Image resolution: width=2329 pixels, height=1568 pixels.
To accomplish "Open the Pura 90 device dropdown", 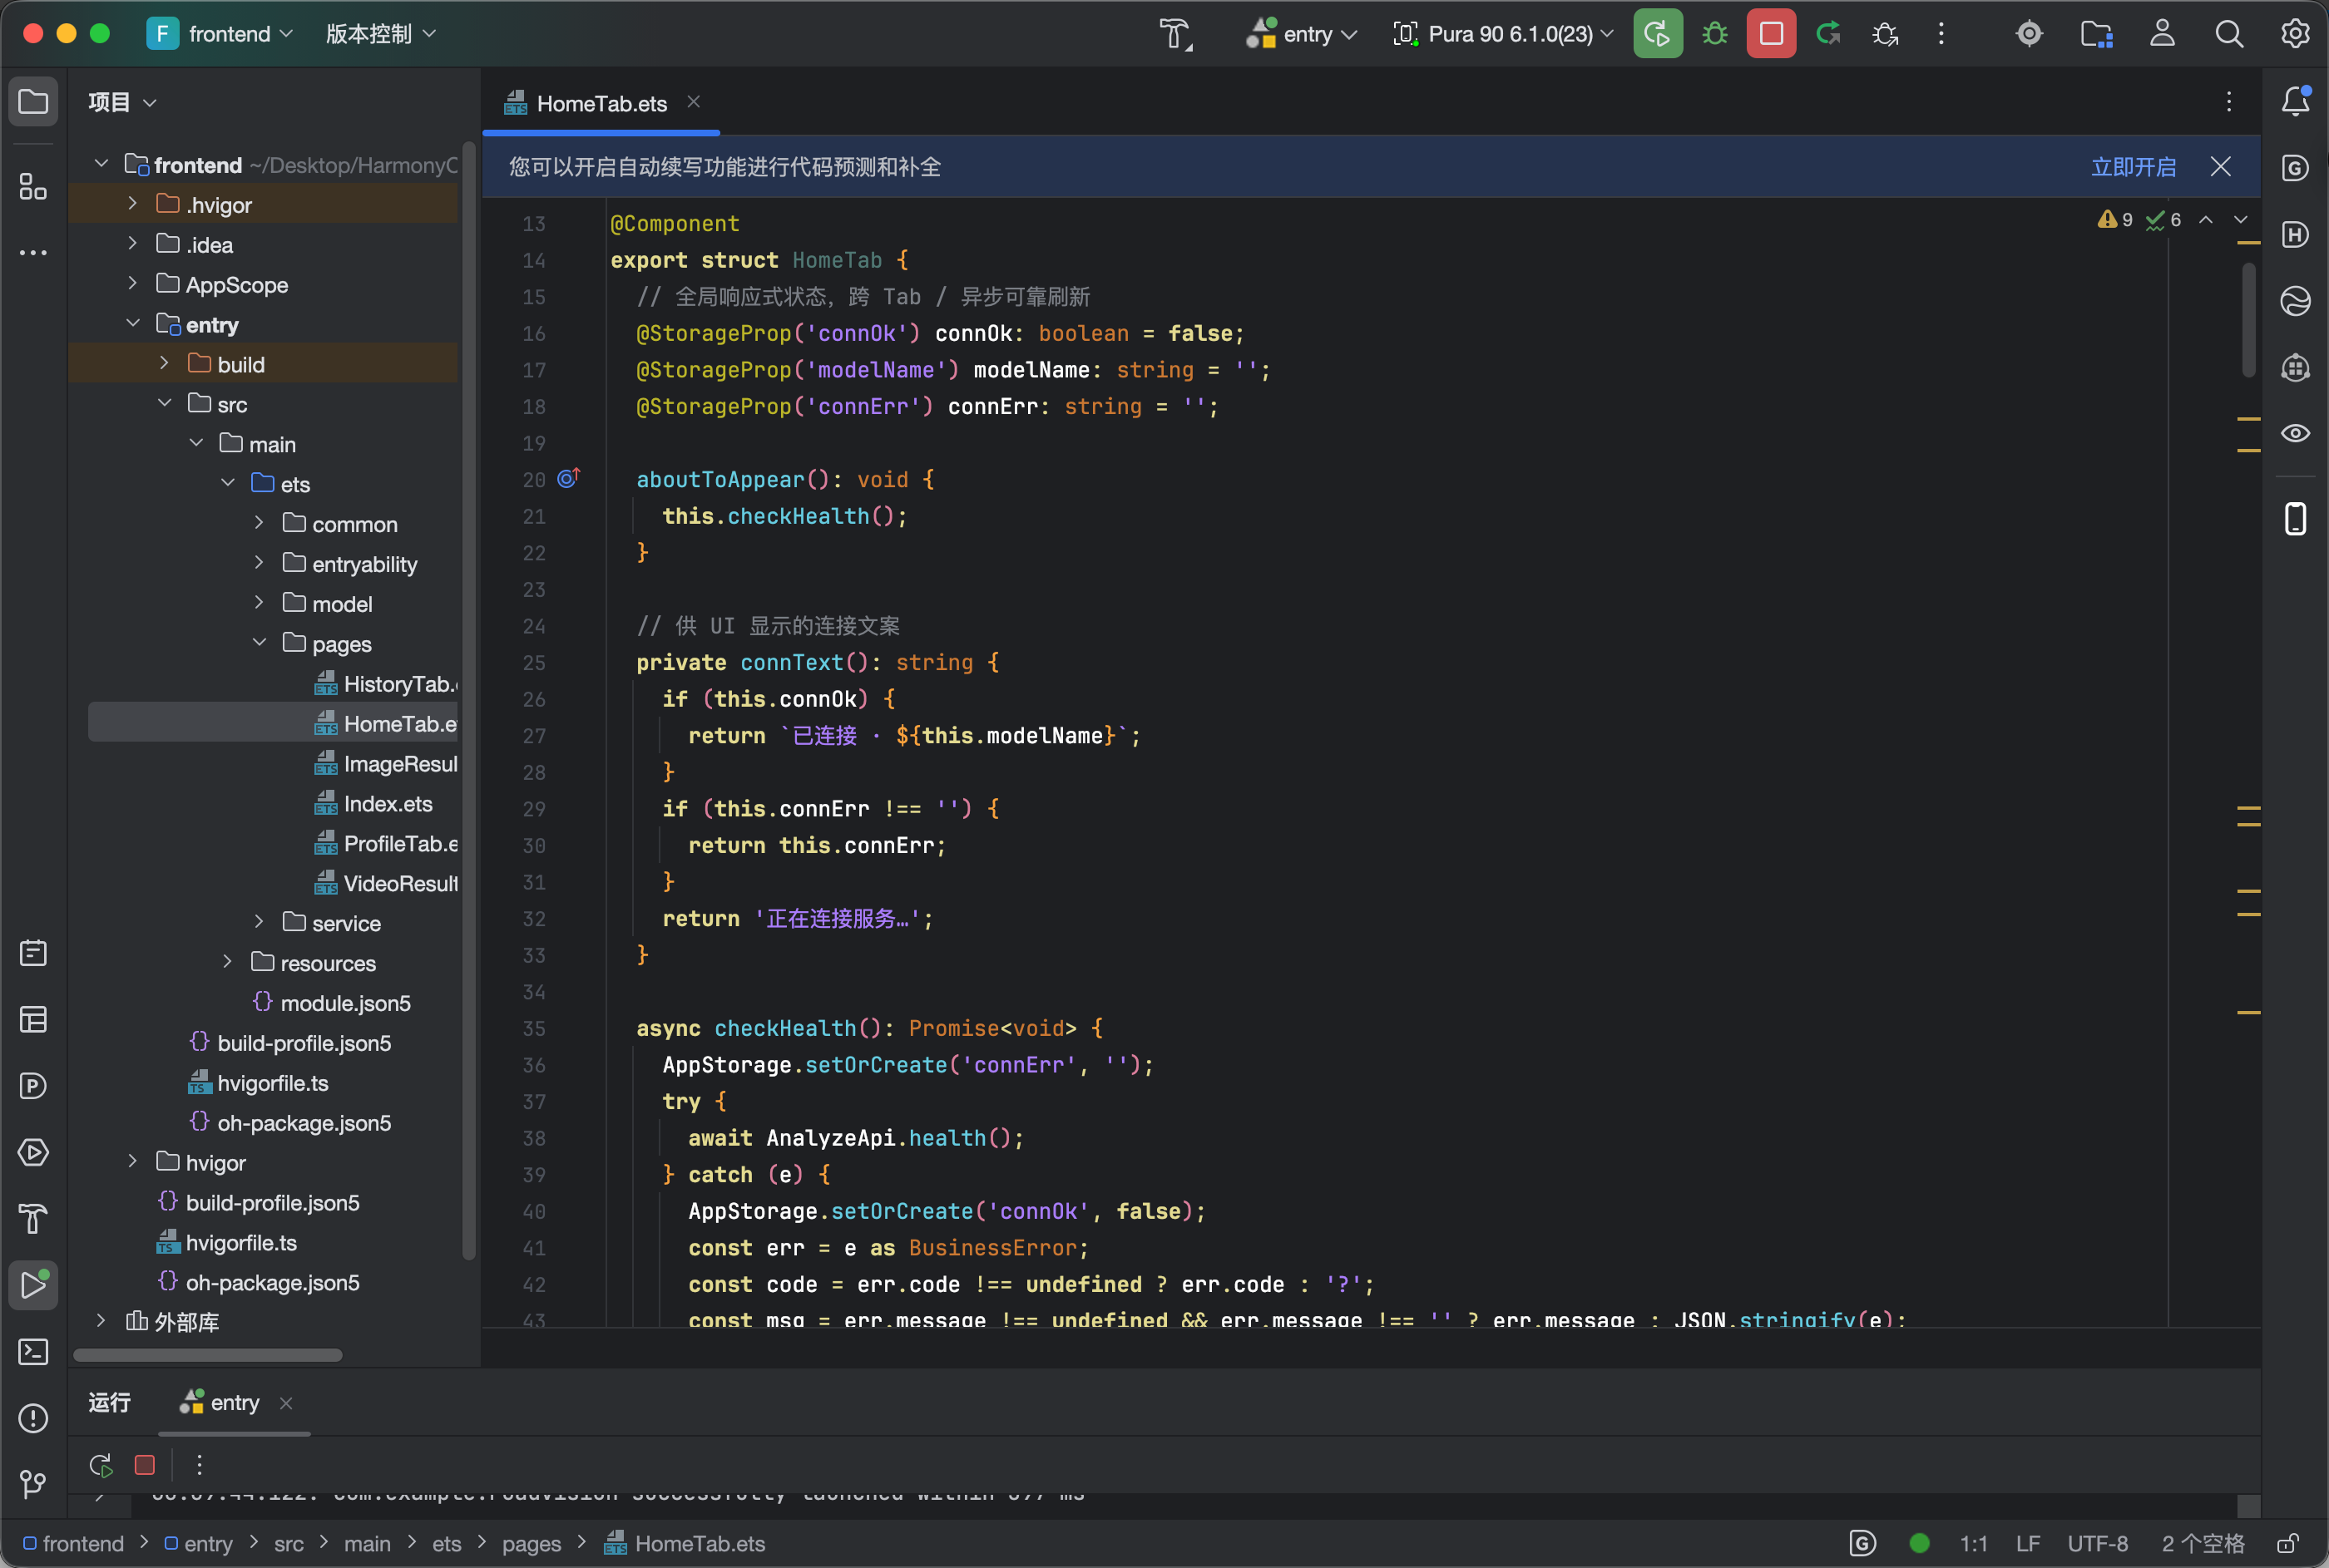I will coord(1503,34).
